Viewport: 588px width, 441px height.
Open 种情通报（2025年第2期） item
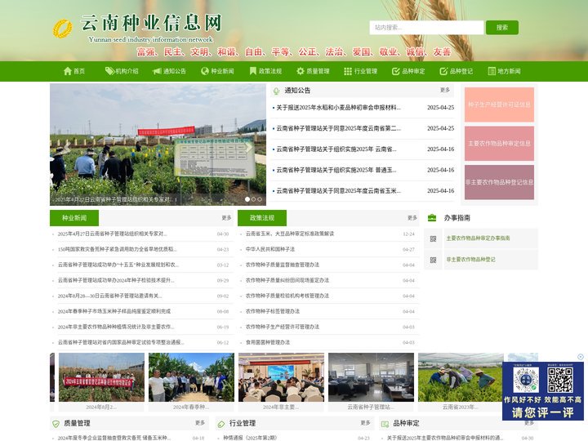tap(250, 438)
